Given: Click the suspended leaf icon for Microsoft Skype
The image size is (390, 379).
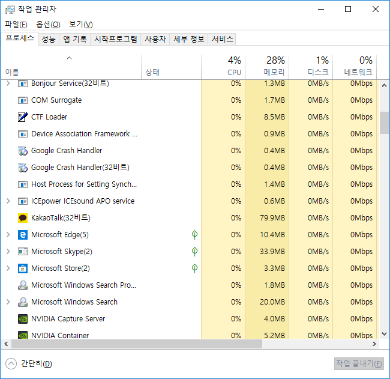Looking at the screenshot, I should [194, 252].
